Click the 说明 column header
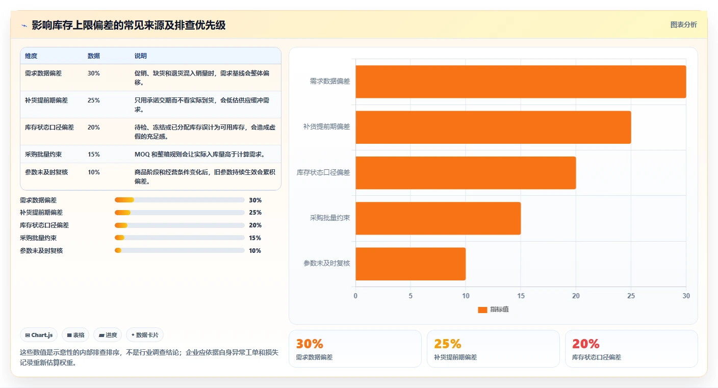The height and width of the screenshot is (388, 718). point(141,56)
